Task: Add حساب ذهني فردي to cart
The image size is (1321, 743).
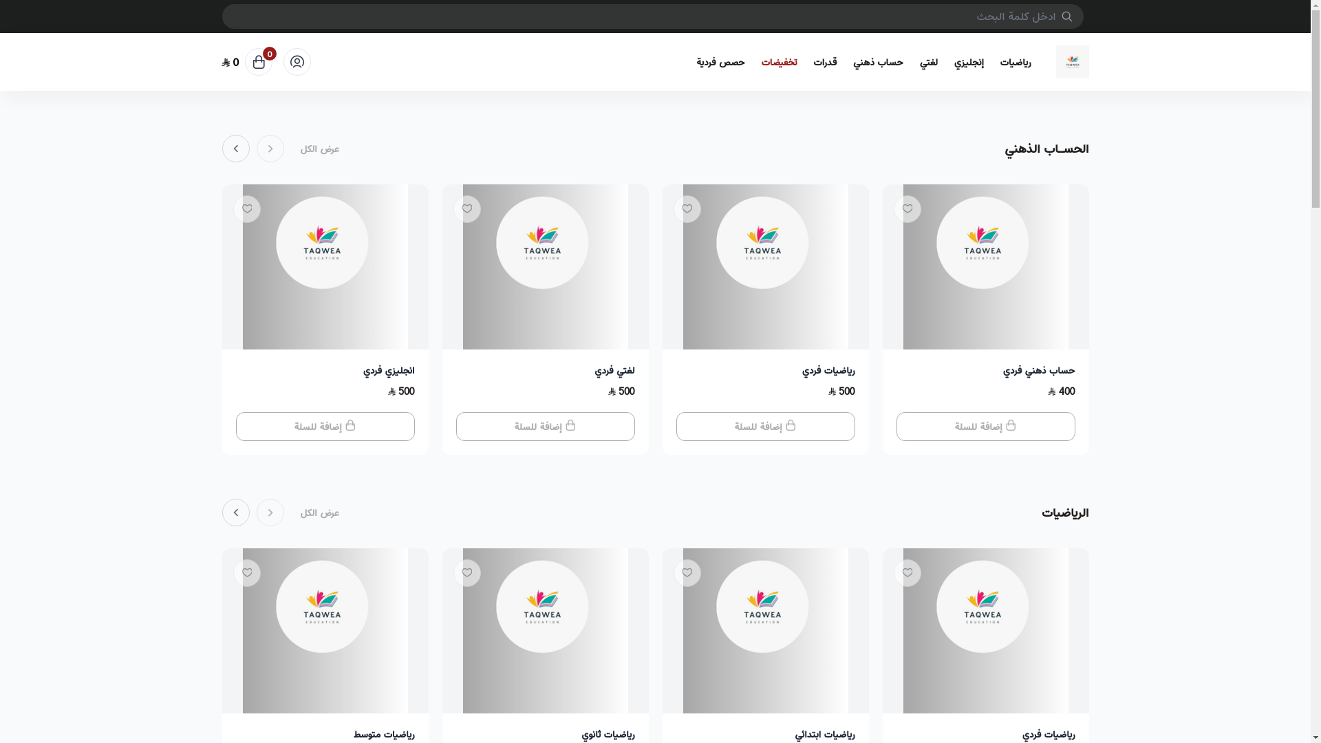Action: pyautogui.click(x=985, y=427)
